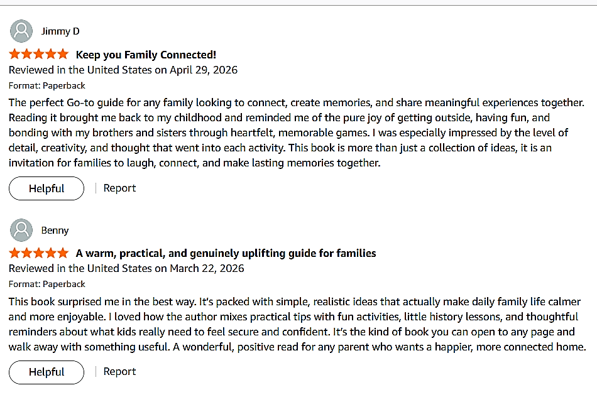Screen dimensions: 597x412
Task: Click the five-star rating on Benny's review
Action: click(x=39, y=252)
